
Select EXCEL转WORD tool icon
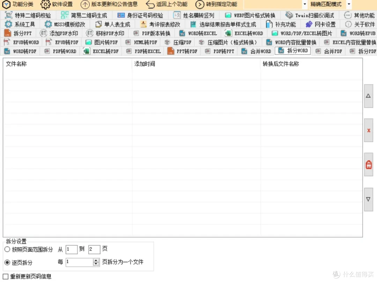[228, 33]
